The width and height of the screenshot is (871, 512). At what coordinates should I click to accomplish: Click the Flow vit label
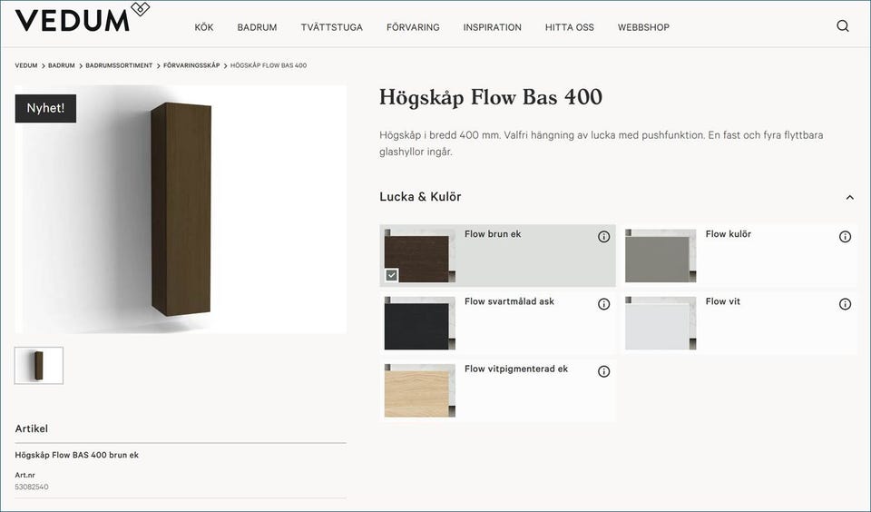pos(723,301)
